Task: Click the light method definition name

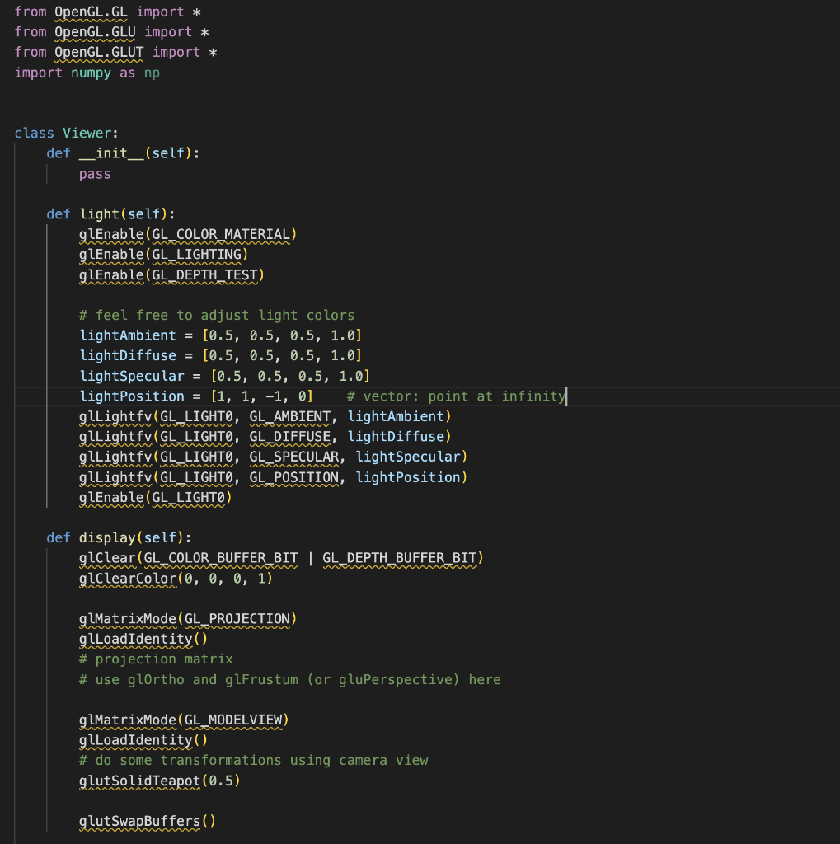Action: pyautogui.click(x=99, y=214)
